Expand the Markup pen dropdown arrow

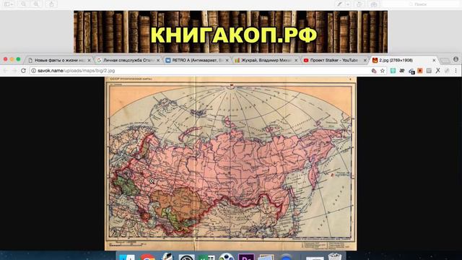348,4
